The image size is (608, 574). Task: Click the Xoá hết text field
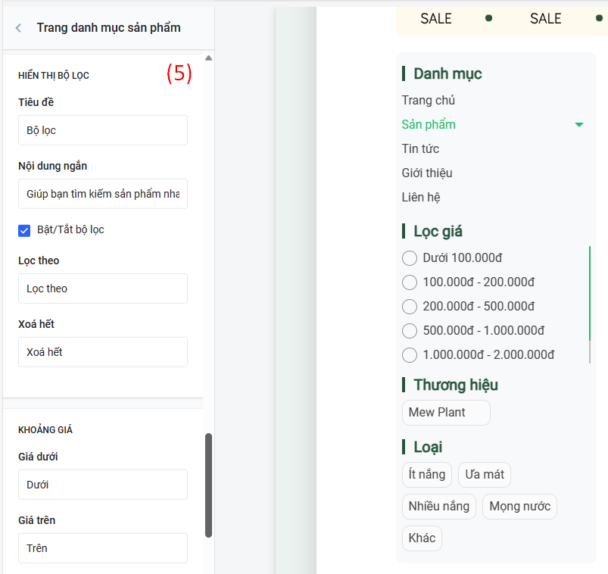[103, 352]
